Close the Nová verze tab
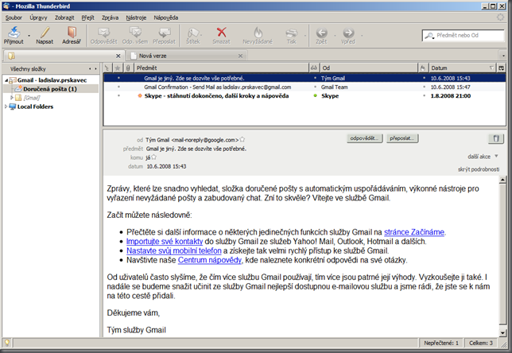Viewport: 512px width, 353px height. coord(240,56)
